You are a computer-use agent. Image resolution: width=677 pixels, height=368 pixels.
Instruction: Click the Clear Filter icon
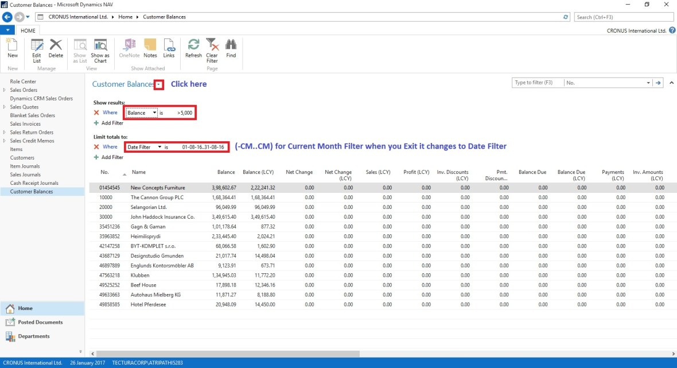click(x=212, y=49)
